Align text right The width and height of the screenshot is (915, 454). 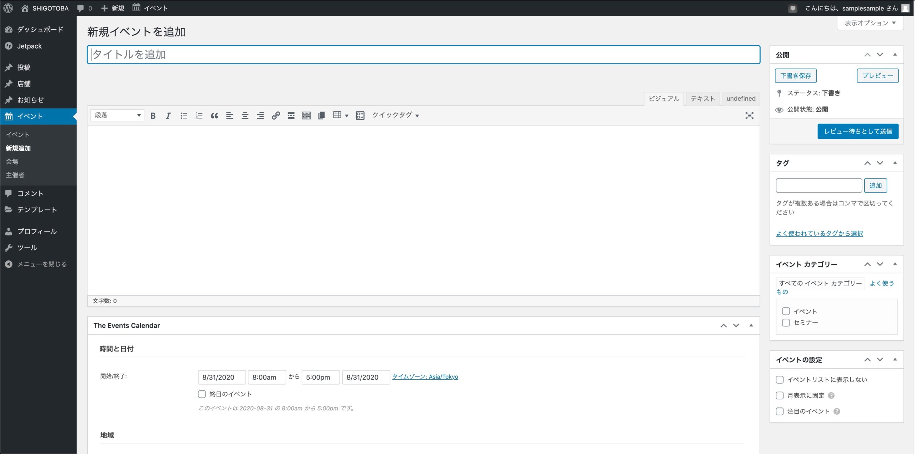point(260,115)
